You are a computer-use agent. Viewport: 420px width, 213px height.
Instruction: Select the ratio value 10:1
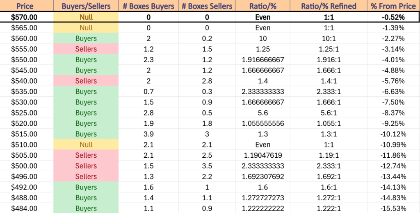[329, 39]
